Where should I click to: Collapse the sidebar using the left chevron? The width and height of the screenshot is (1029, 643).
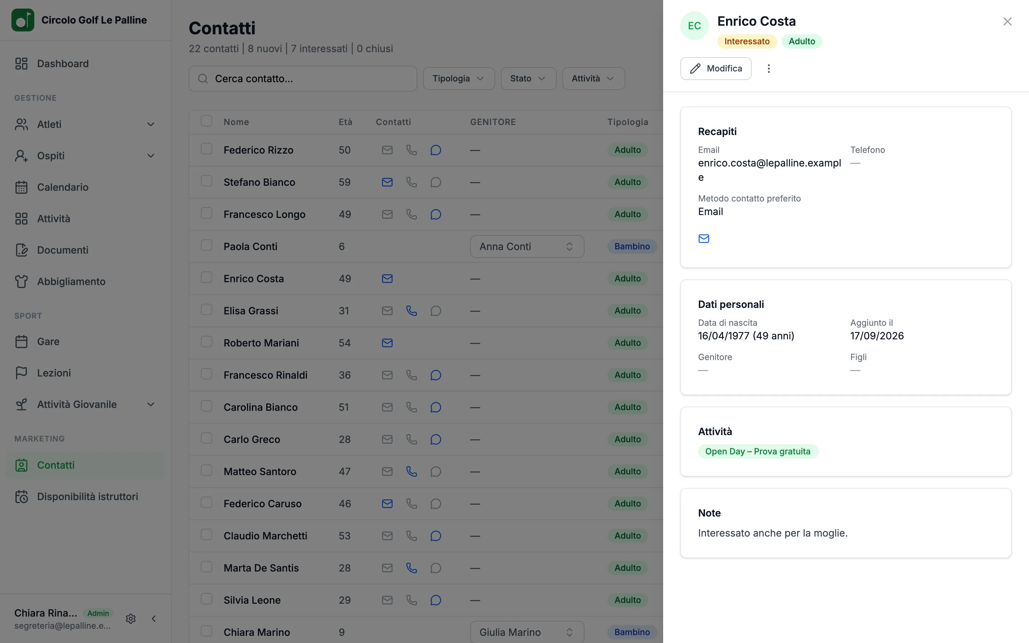coord(154,618)
